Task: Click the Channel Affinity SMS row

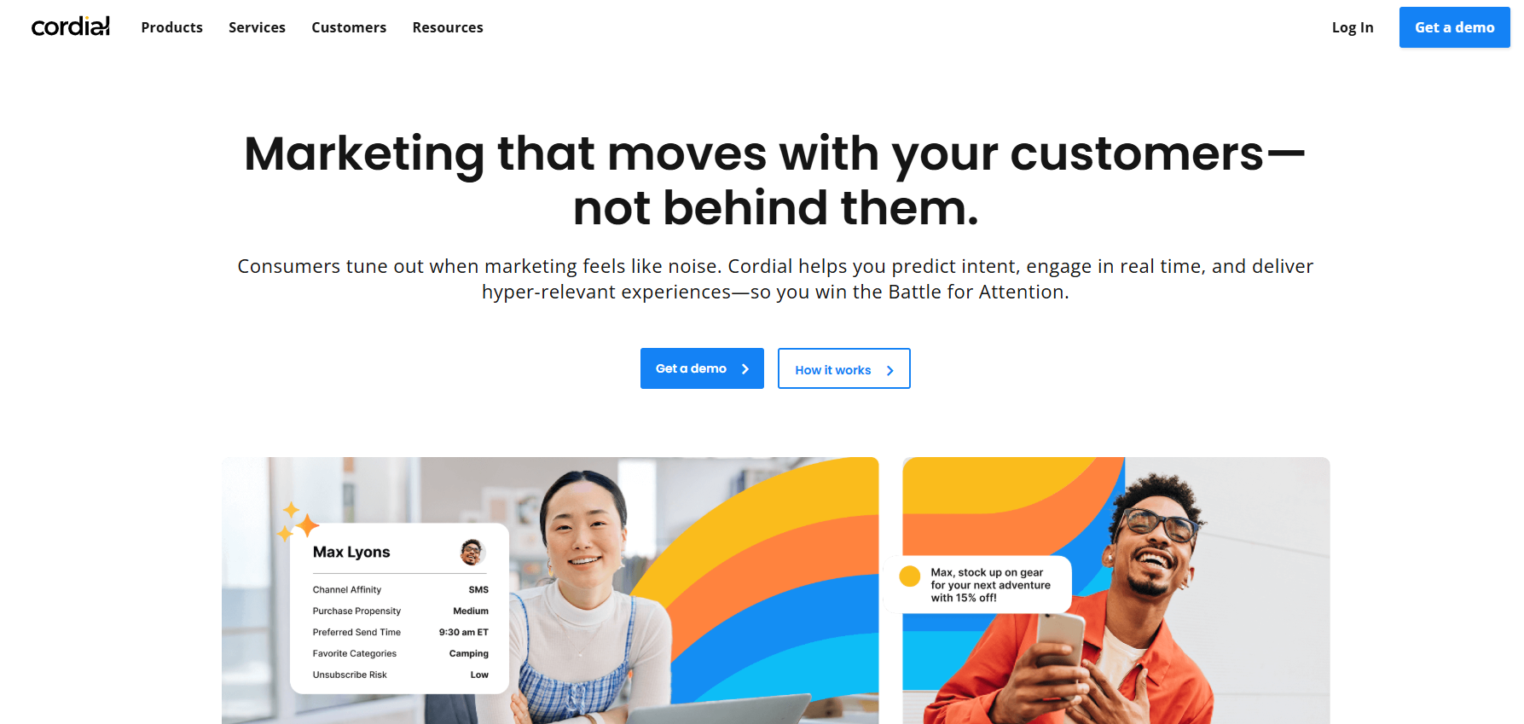Action: tap(400, 589)
